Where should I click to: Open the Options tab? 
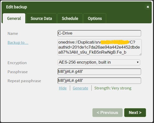coord(95,18)
